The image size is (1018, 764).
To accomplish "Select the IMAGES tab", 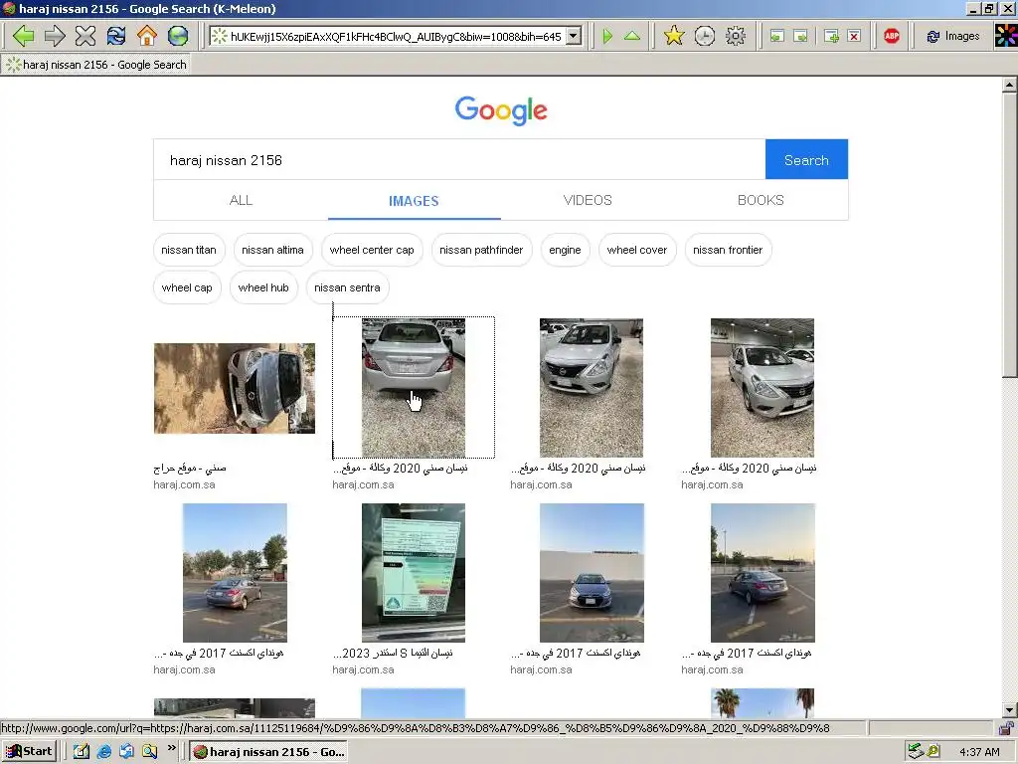I will pos(414,201).
